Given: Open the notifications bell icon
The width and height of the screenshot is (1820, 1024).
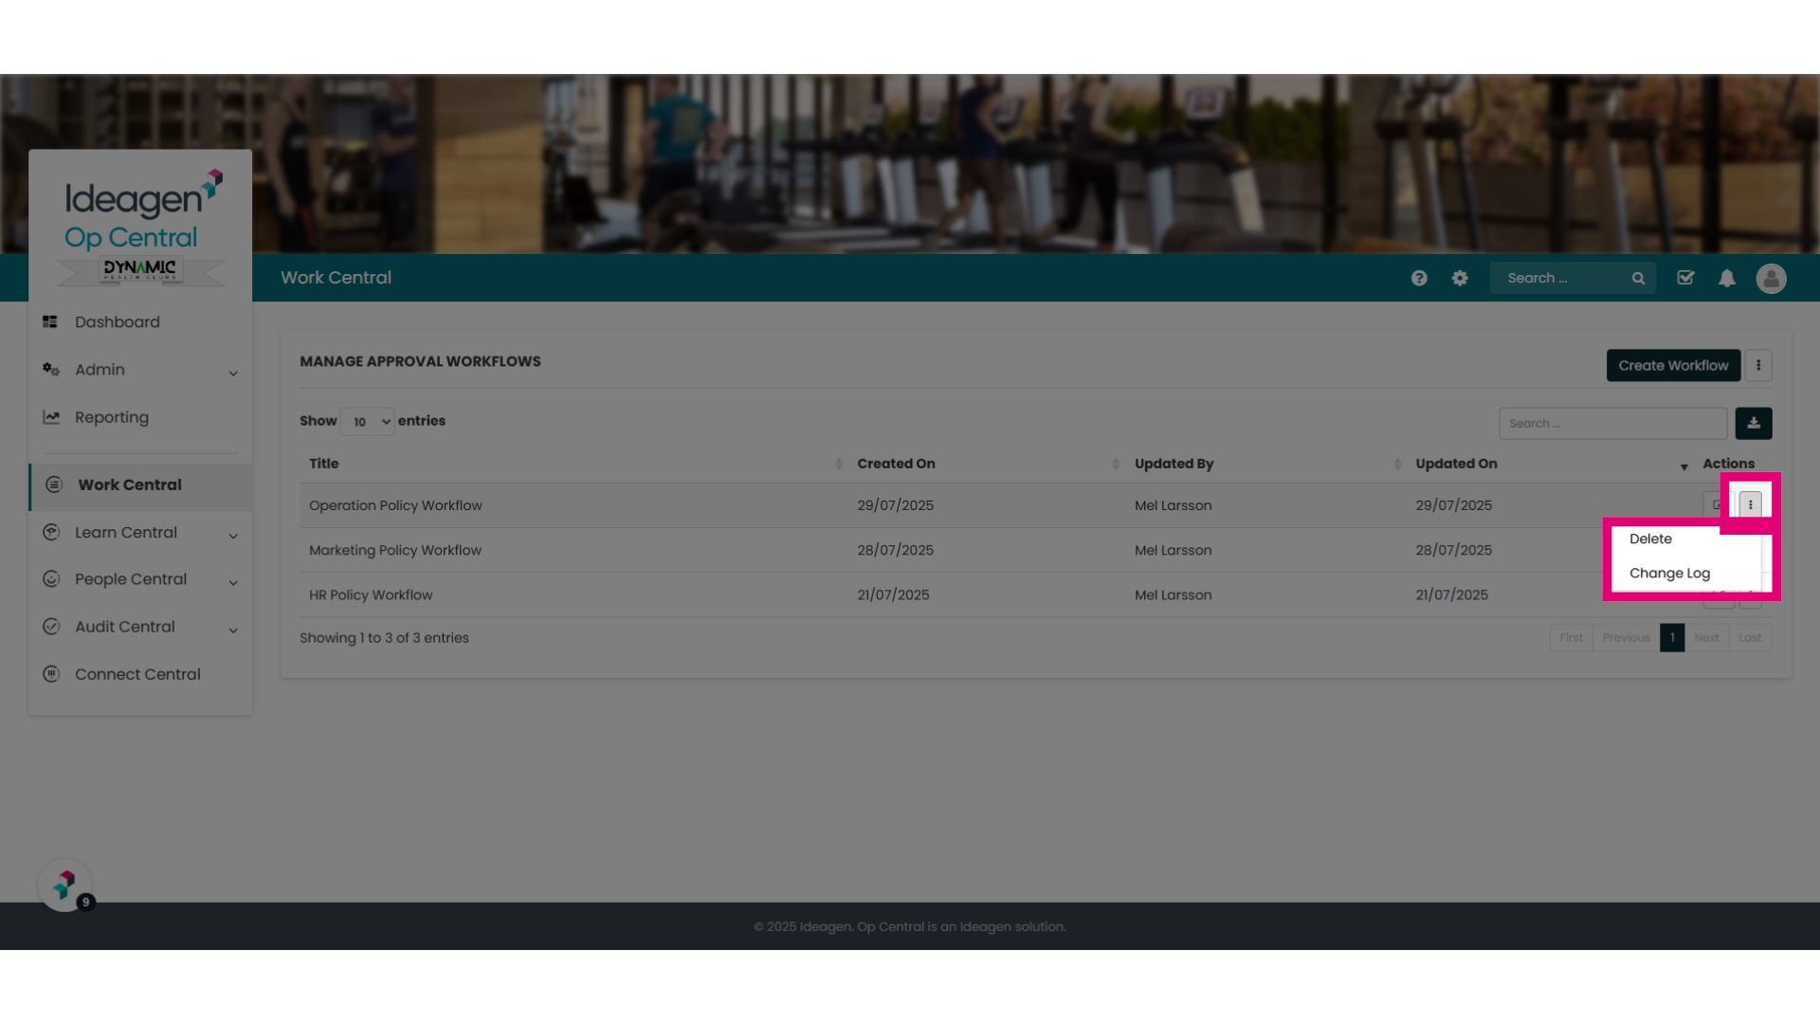Looking at the screenshot, I should coord(1727,278).
